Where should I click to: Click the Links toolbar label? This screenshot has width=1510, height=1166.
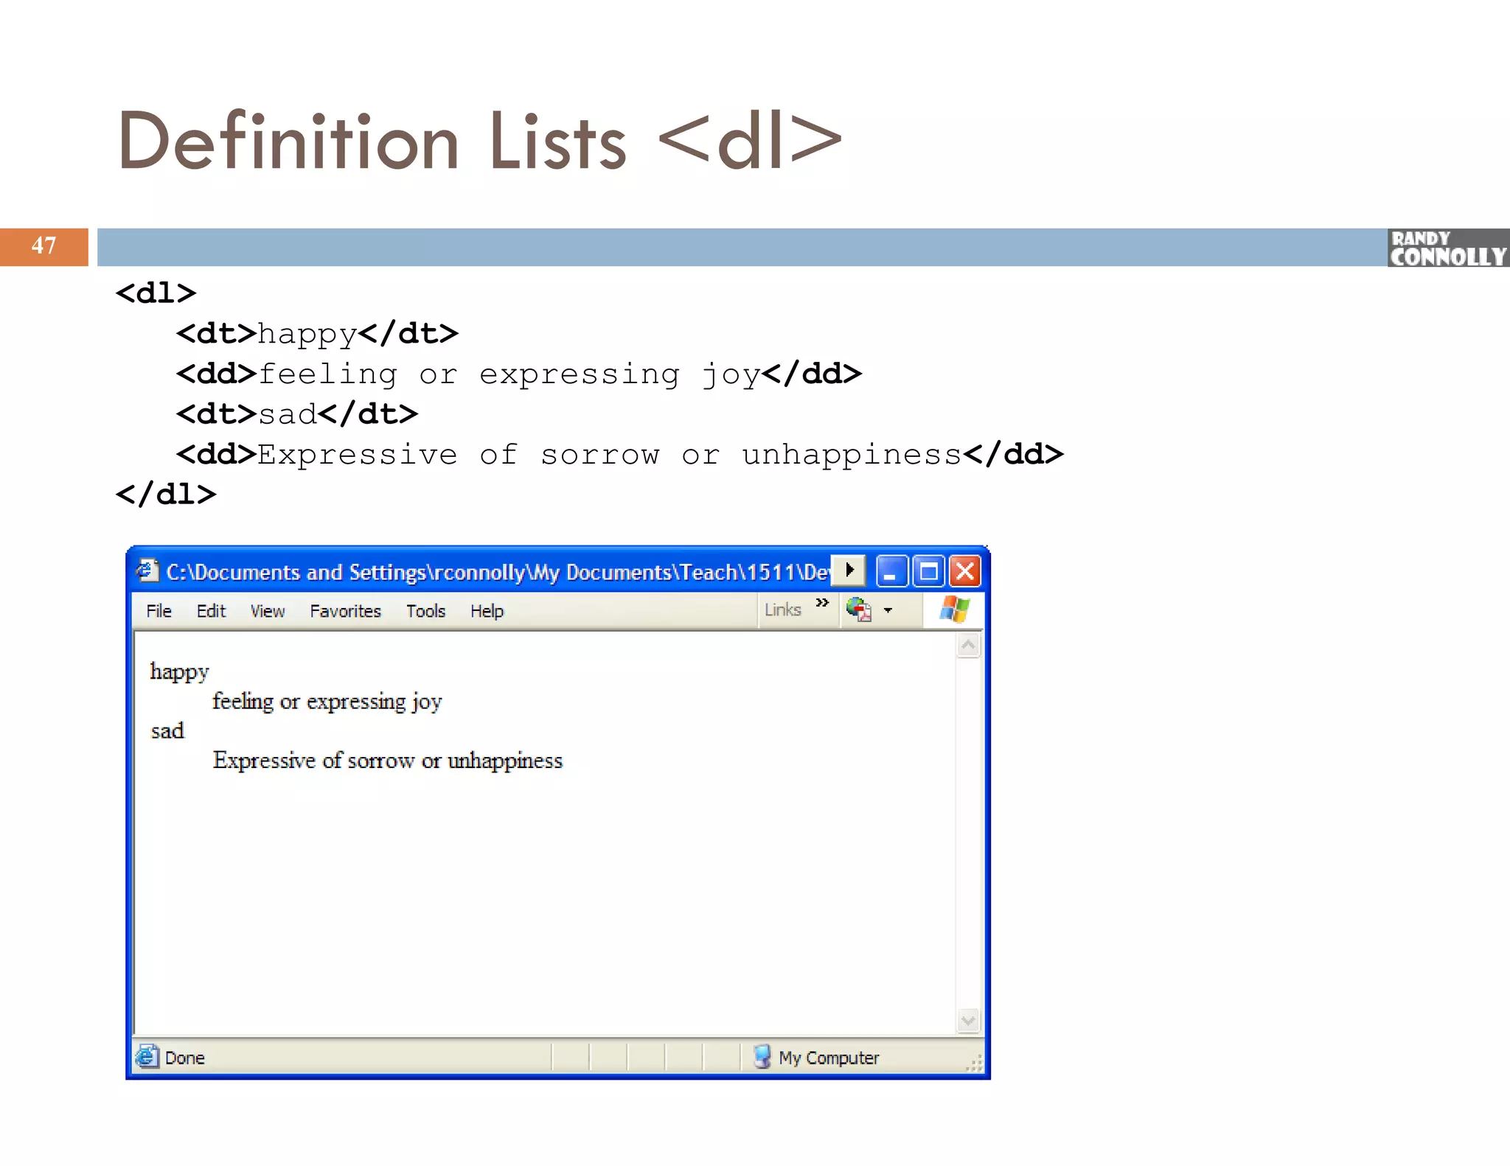click(x=782, y=610)
